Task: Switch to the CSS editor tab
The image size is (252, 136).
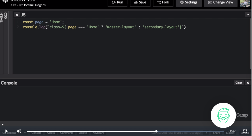Action: click(6, 16)
